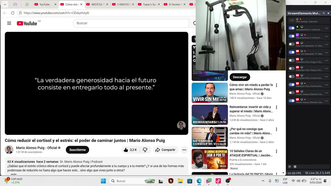The width and height of the screenshot is (331, 186).
Task: Toggle the OBS Setting: Unknown switch
Action: coord(292,20)
